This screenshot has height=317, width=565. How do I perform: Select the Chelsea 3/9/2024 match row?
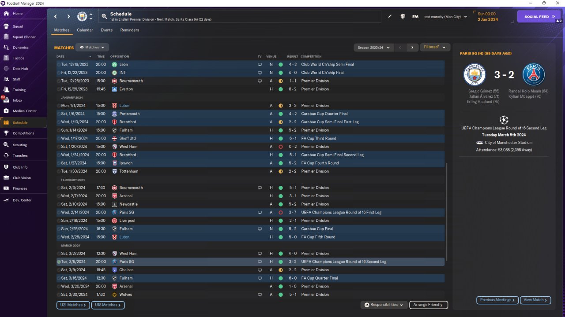pos(250,270)
